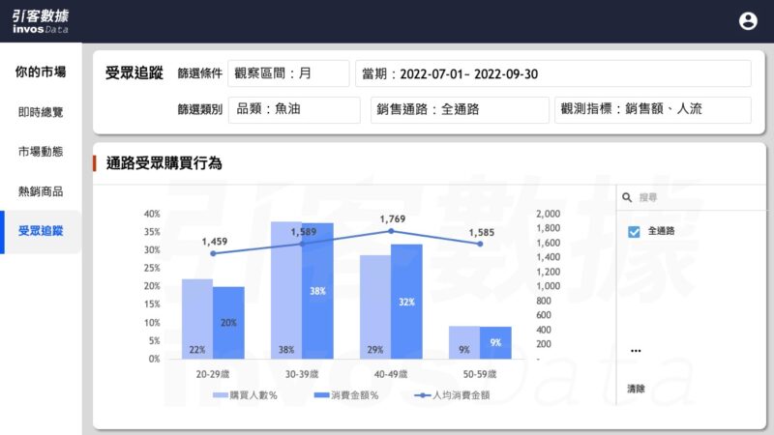
Task: Click the search magnifier icon
Action: pyautogui.click(x=628, y=197)
